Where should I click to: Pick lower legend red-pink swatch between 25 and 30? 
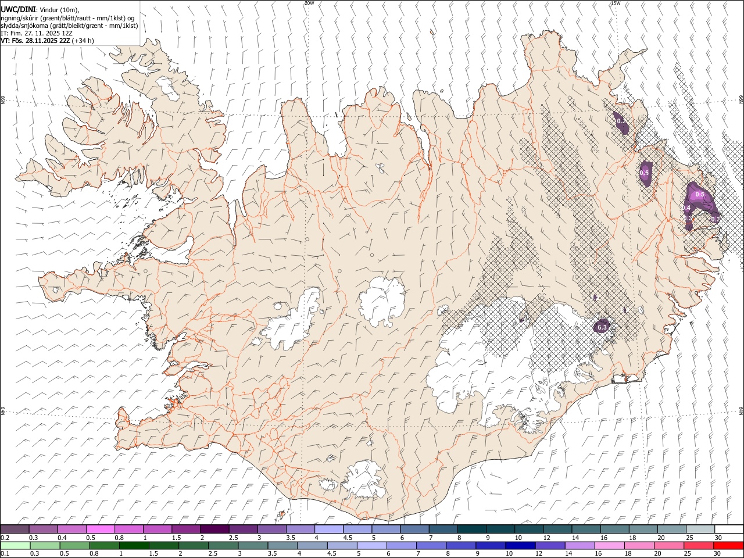[699, 545]
